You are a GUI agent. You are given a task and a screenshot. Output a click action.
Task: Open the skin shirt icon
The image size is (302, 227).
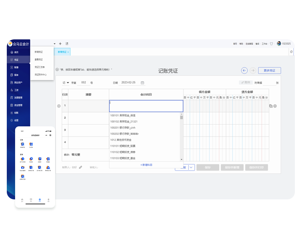pos(271,44)
